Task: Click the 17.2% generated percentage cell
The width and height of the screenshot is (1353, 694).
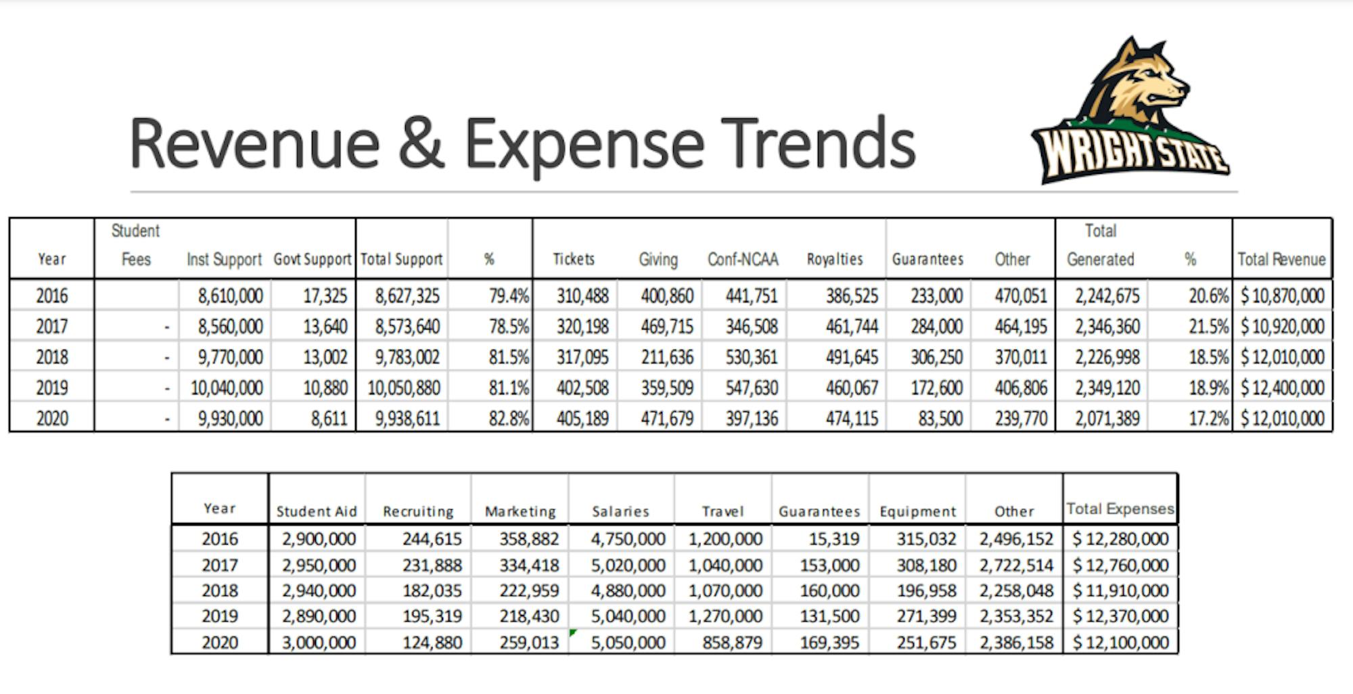Action: (1209, 419)
